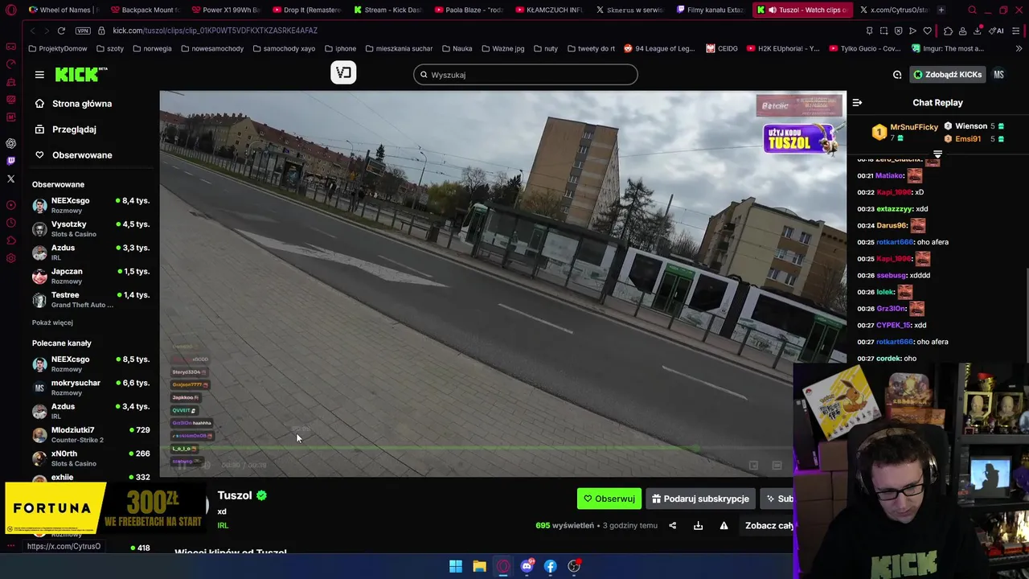
Task: Click the chat search magnifier icon
Action: 897,75
